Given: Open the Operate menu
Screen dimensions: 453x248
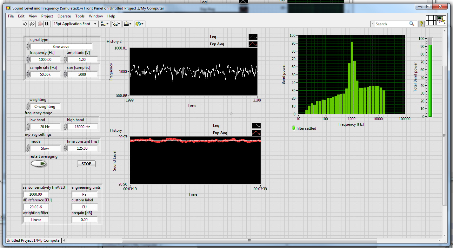Looking at the screenshot, I should 64,16.
